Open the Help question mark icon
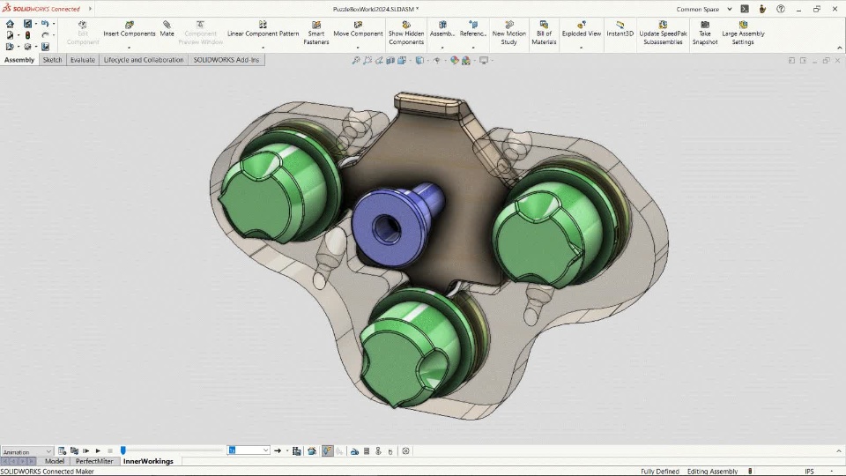846x476 pixels. coord(780,9)
